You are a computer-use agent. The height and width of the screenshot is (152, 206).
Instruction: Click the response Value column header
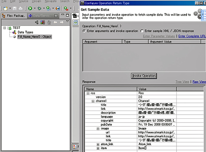[x=157, y=89]
